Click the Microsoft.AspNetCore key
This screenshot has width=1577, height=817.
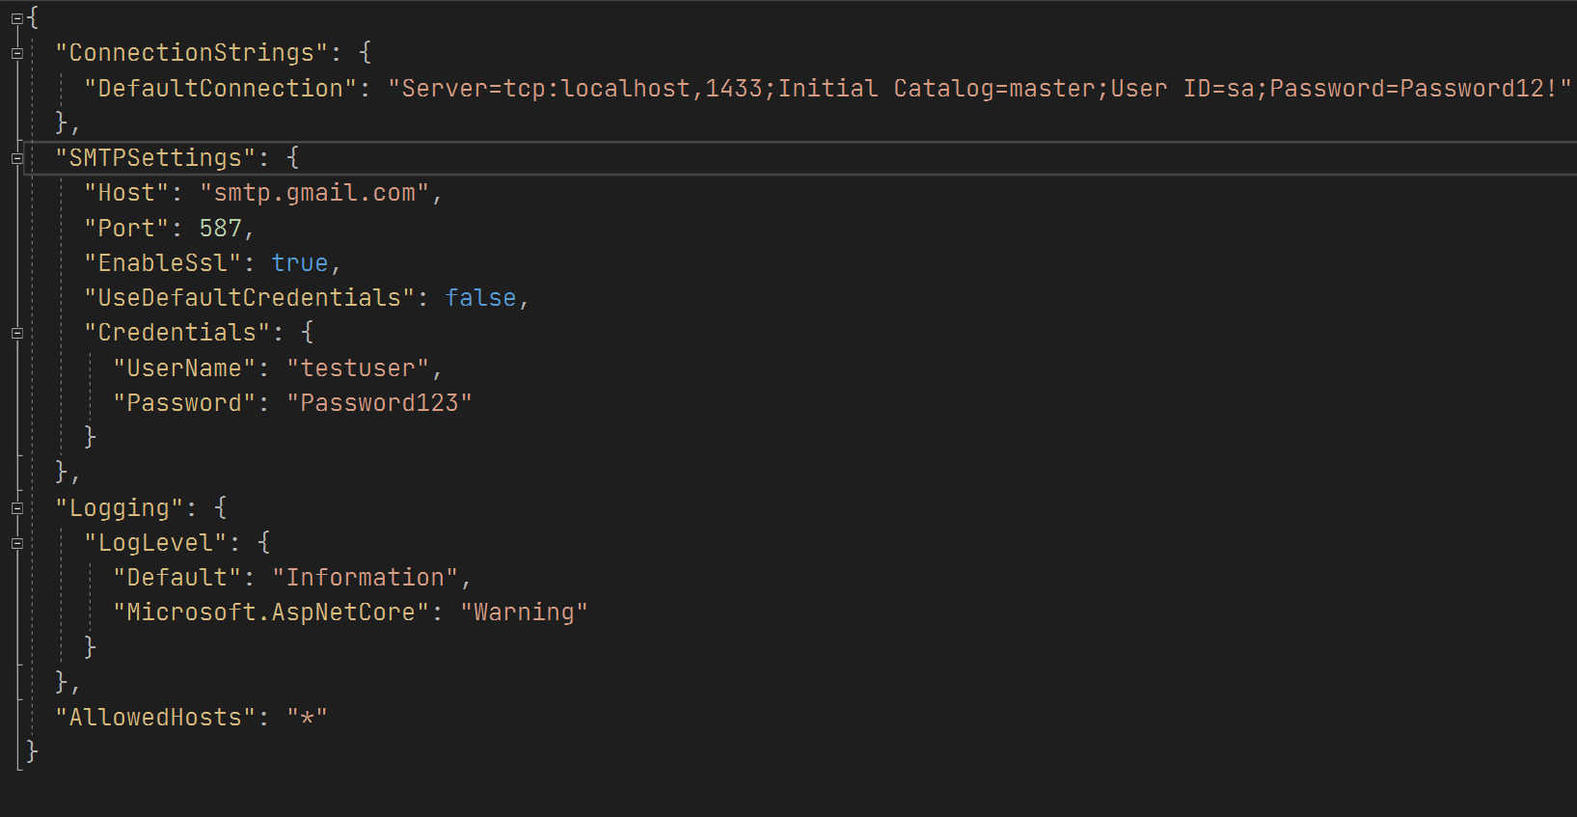point(271,613)
